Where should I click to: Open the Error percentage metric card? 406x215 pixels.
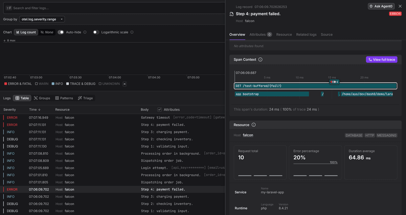(x=315, y=163)
